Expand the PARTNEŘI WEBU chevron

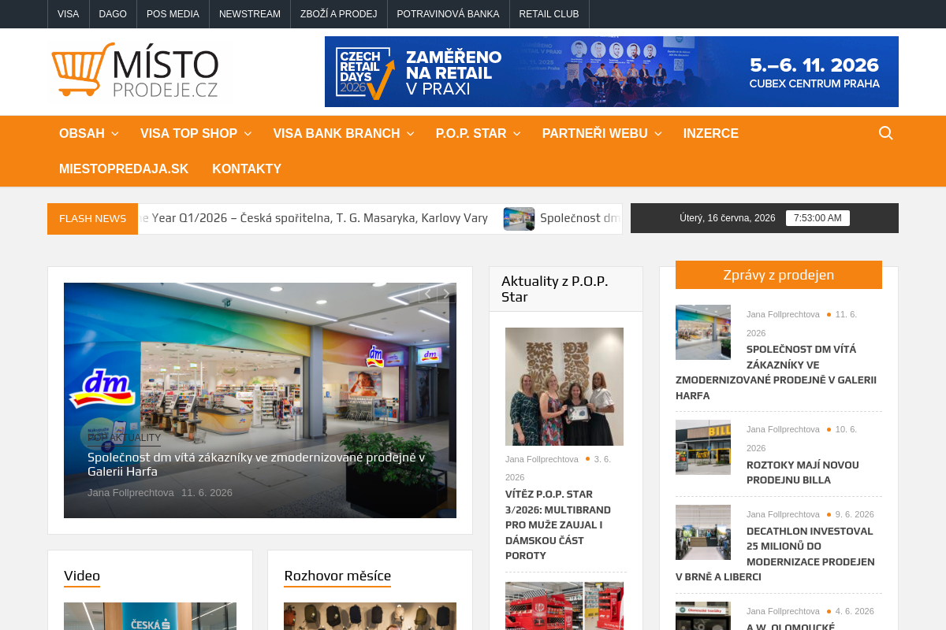(x=658, y=134)
